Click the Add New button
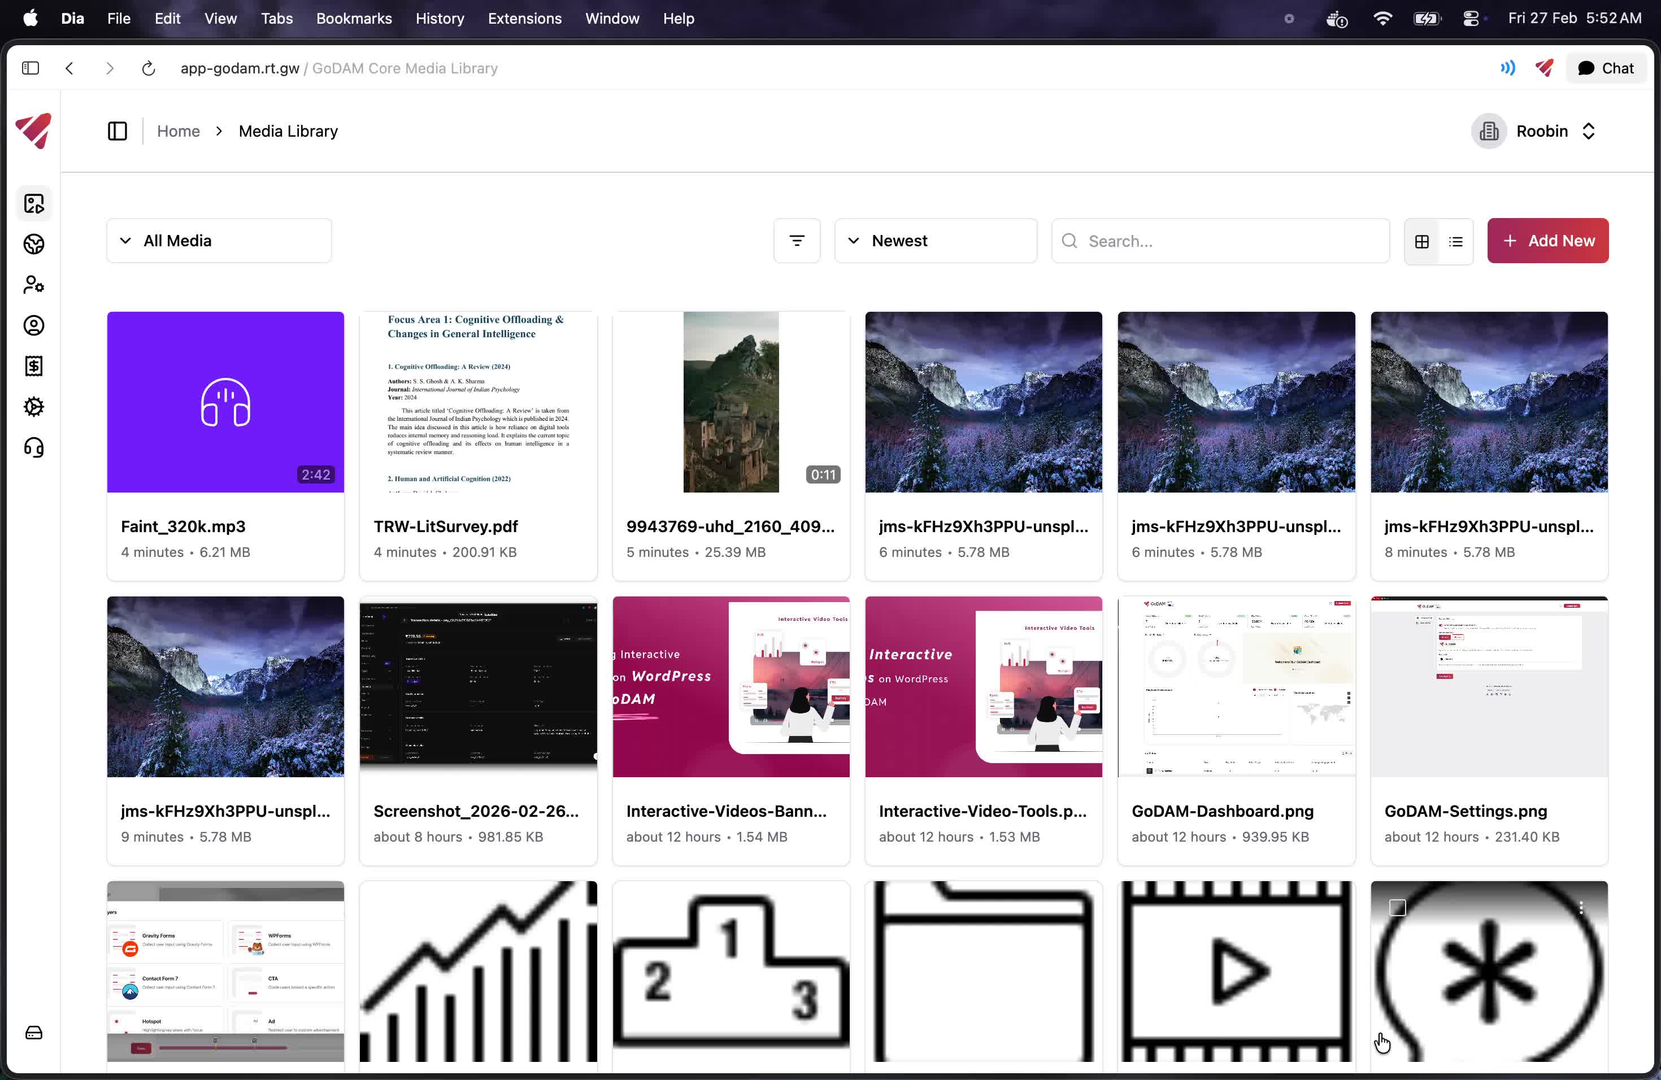Screen dimensions: 1661x1080 click(1547, 241)
